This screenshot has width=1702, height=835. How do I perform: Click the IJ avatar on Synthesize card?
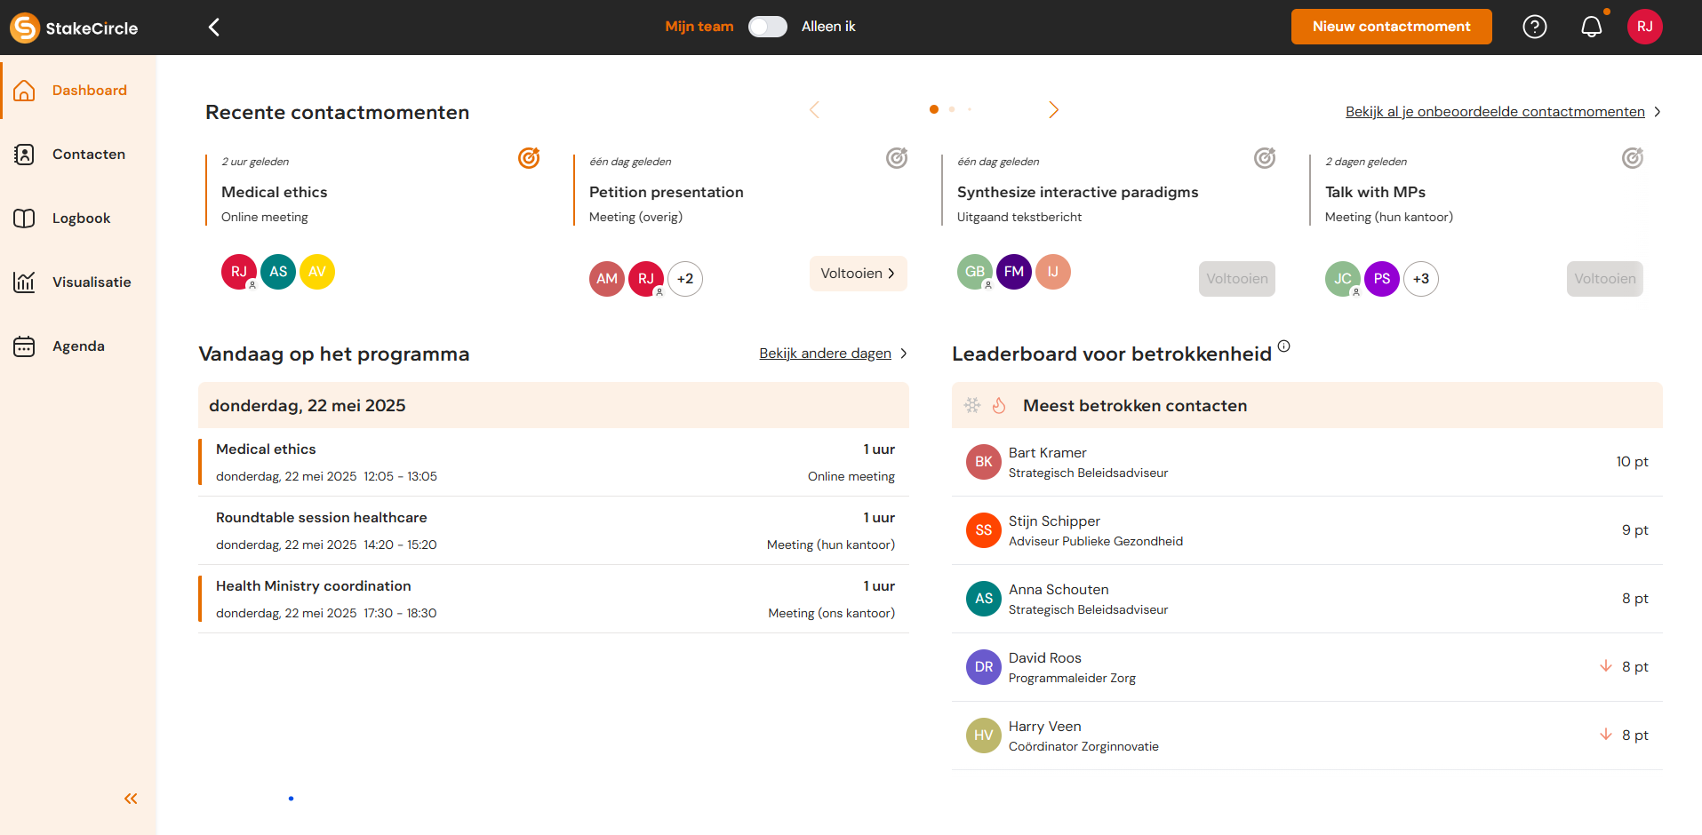click(x=1053, y=272)
